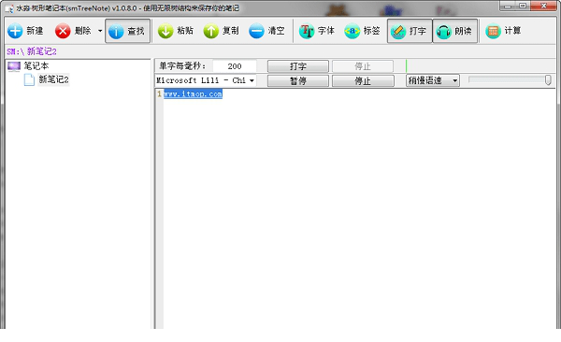Click the 粘贴 (Paste) down-arrow icon
Image resolution: width=561 pixels, height=342 pixels.
(165, 31)
